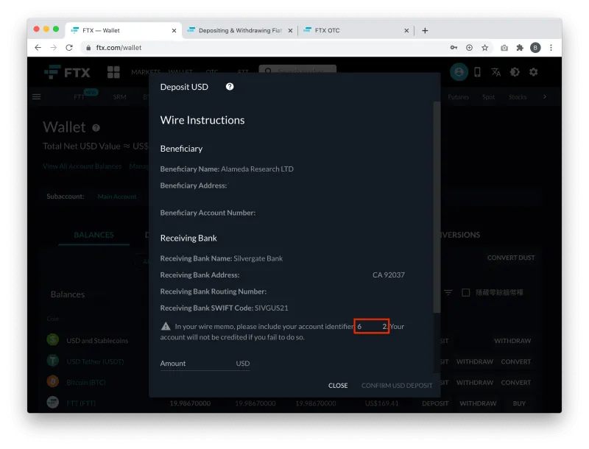The image size is (589, 449).
Task: Select the Stocks tab in the ticker bar
Action: pos(518,97)
